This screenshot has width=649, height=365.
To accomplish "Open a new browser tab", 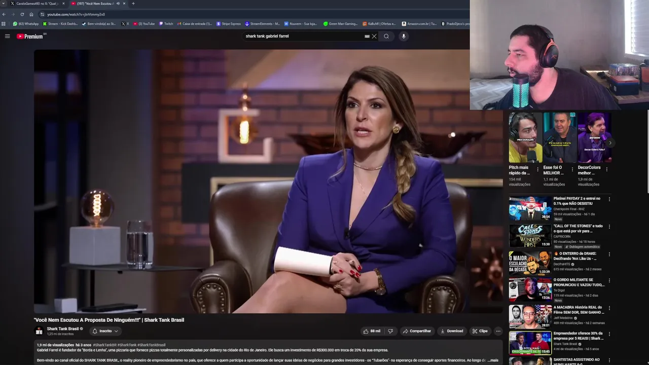I will [133, 4].
